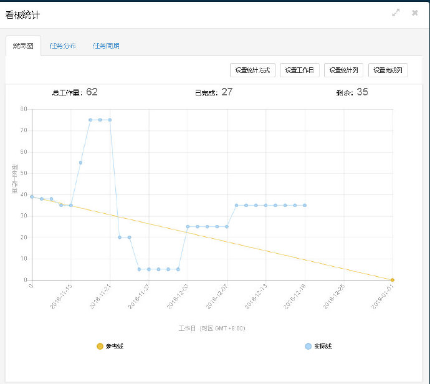
Task: Expand the 看板统计 dialog to fullscreen
Action: [396, 12]
